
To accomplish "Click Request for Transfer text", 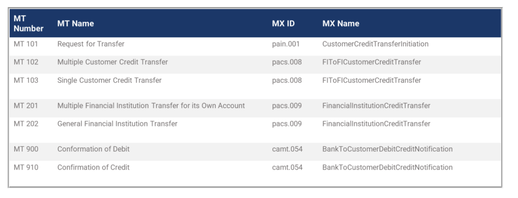I will [x=91, y=44].
